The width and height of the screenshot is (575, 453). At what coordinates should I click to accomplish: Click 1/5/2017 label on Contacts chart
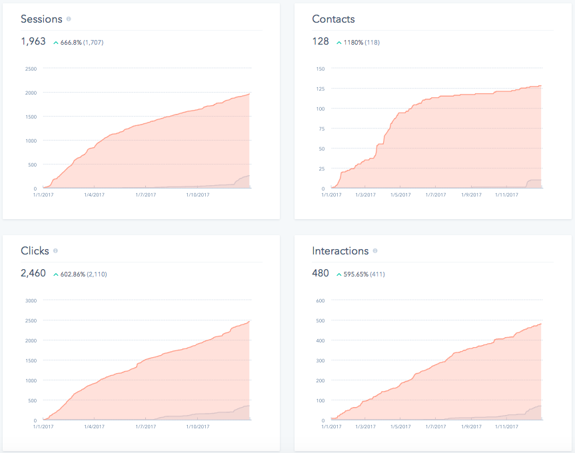[400, 195]
